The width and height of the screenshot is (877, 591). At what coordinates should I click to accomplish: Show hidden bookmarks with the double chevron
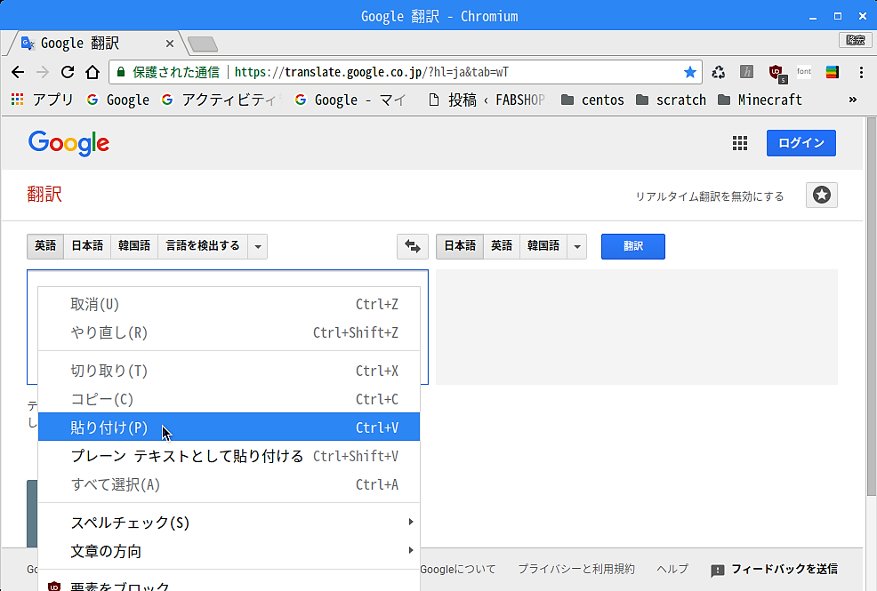[853, 100]
